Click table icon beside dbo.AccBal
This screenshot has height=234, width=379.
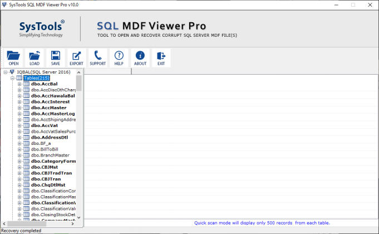coord(26,84)
